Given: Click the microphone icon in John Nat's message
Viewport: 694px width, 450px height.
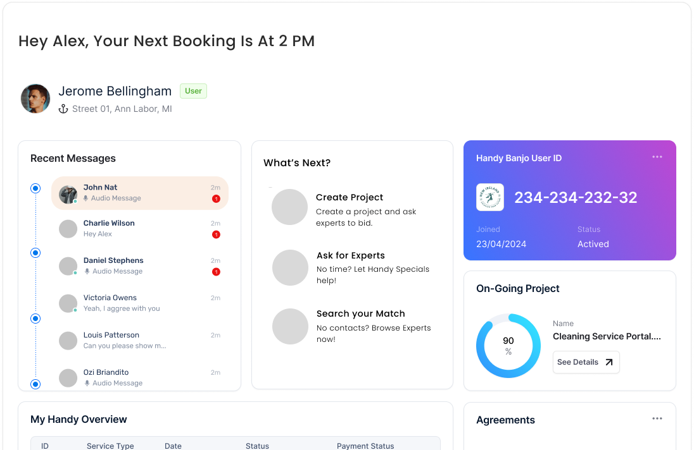Looking at the screenshot, I should [86, 198].
